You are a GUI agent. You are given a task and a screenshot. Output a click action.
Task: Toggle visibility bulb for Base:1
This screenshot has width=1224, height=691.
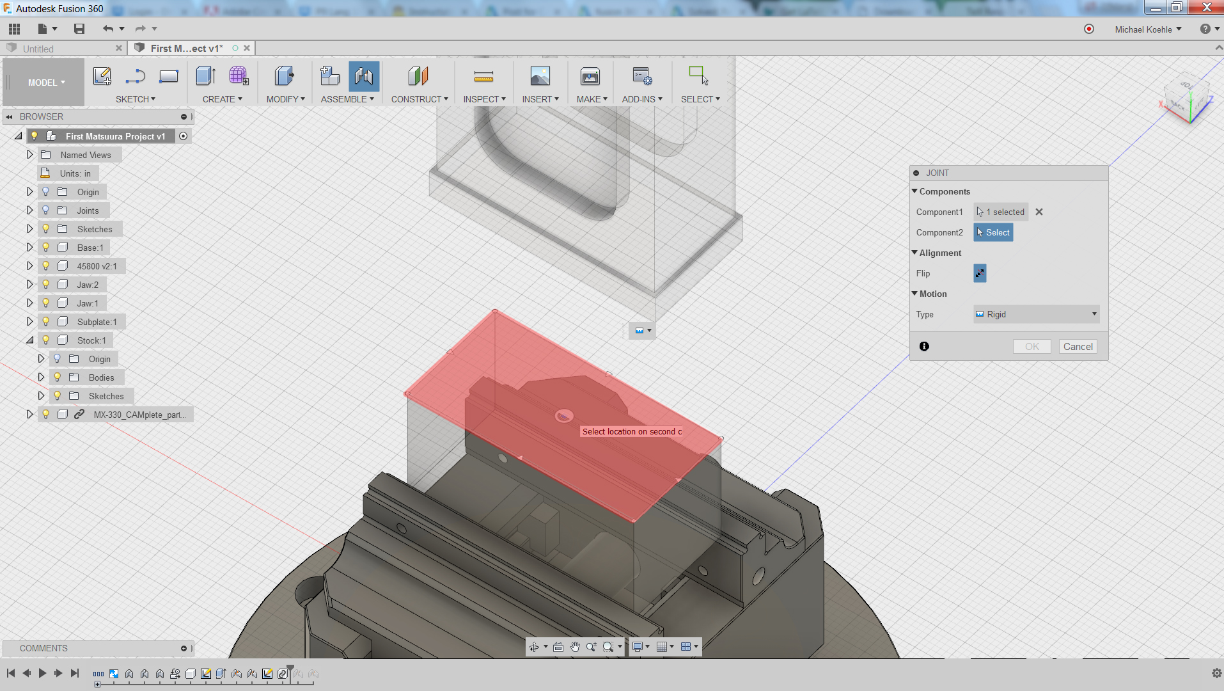tap(46, 248)
